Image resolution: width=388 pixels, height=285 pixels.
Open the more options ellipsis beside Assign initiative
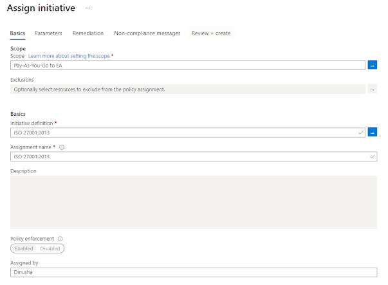pos(88,8)
